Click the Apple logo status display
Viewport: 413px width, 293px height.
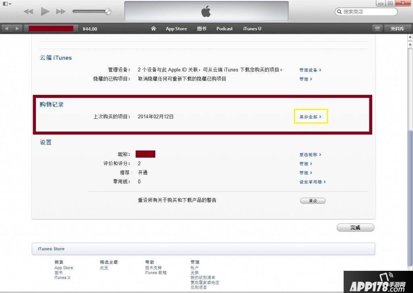(206, 11)
